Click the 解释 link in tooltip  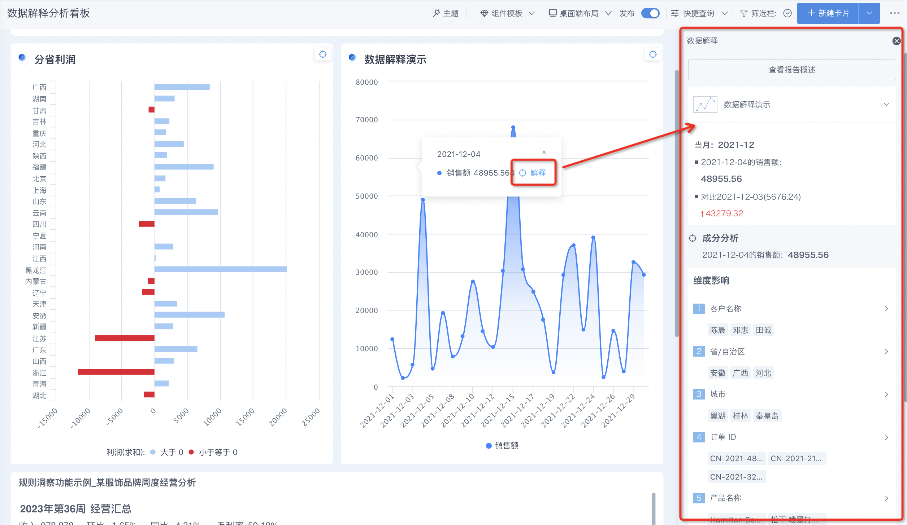533,173
